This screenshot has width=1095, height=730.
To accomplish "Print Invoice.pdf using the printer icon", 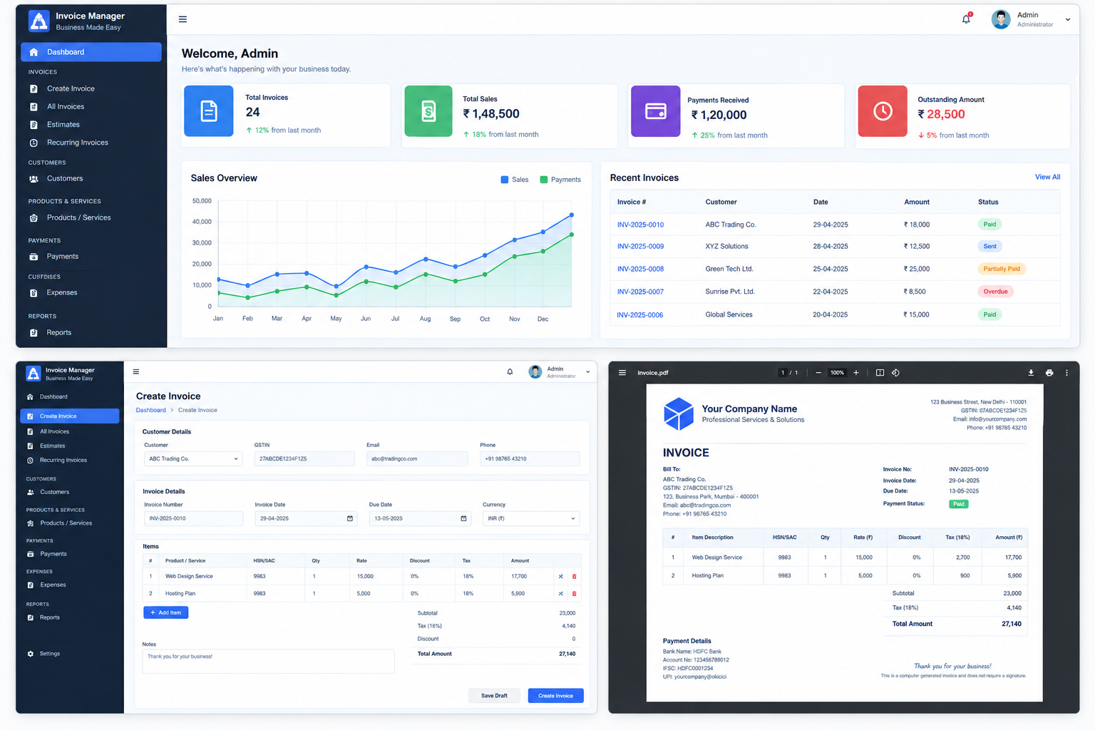I will [1049, 373].
